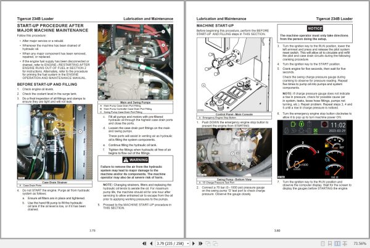This screenshot has height=248, width=370.
Task: Click the Main and Swing Pumps photo
Action: click(x=136, y=62)
